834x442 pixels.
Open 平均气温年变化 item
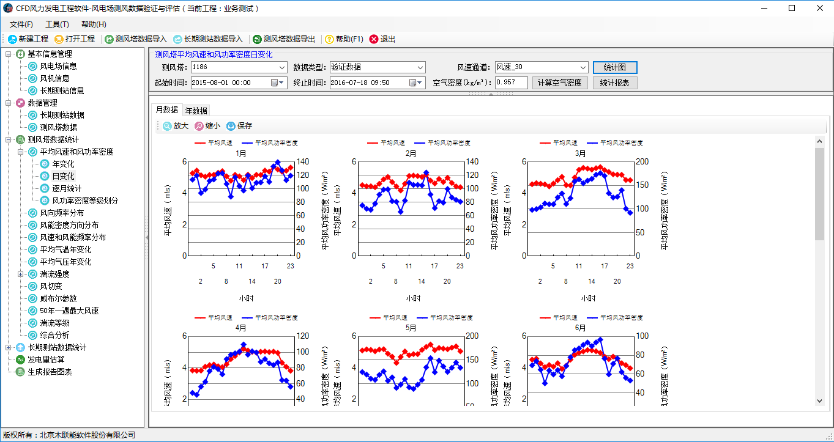(65, 249)
